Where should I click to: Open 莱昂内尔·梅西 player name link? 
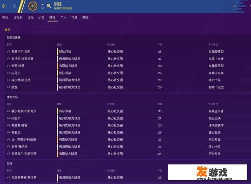coord(21,52)
